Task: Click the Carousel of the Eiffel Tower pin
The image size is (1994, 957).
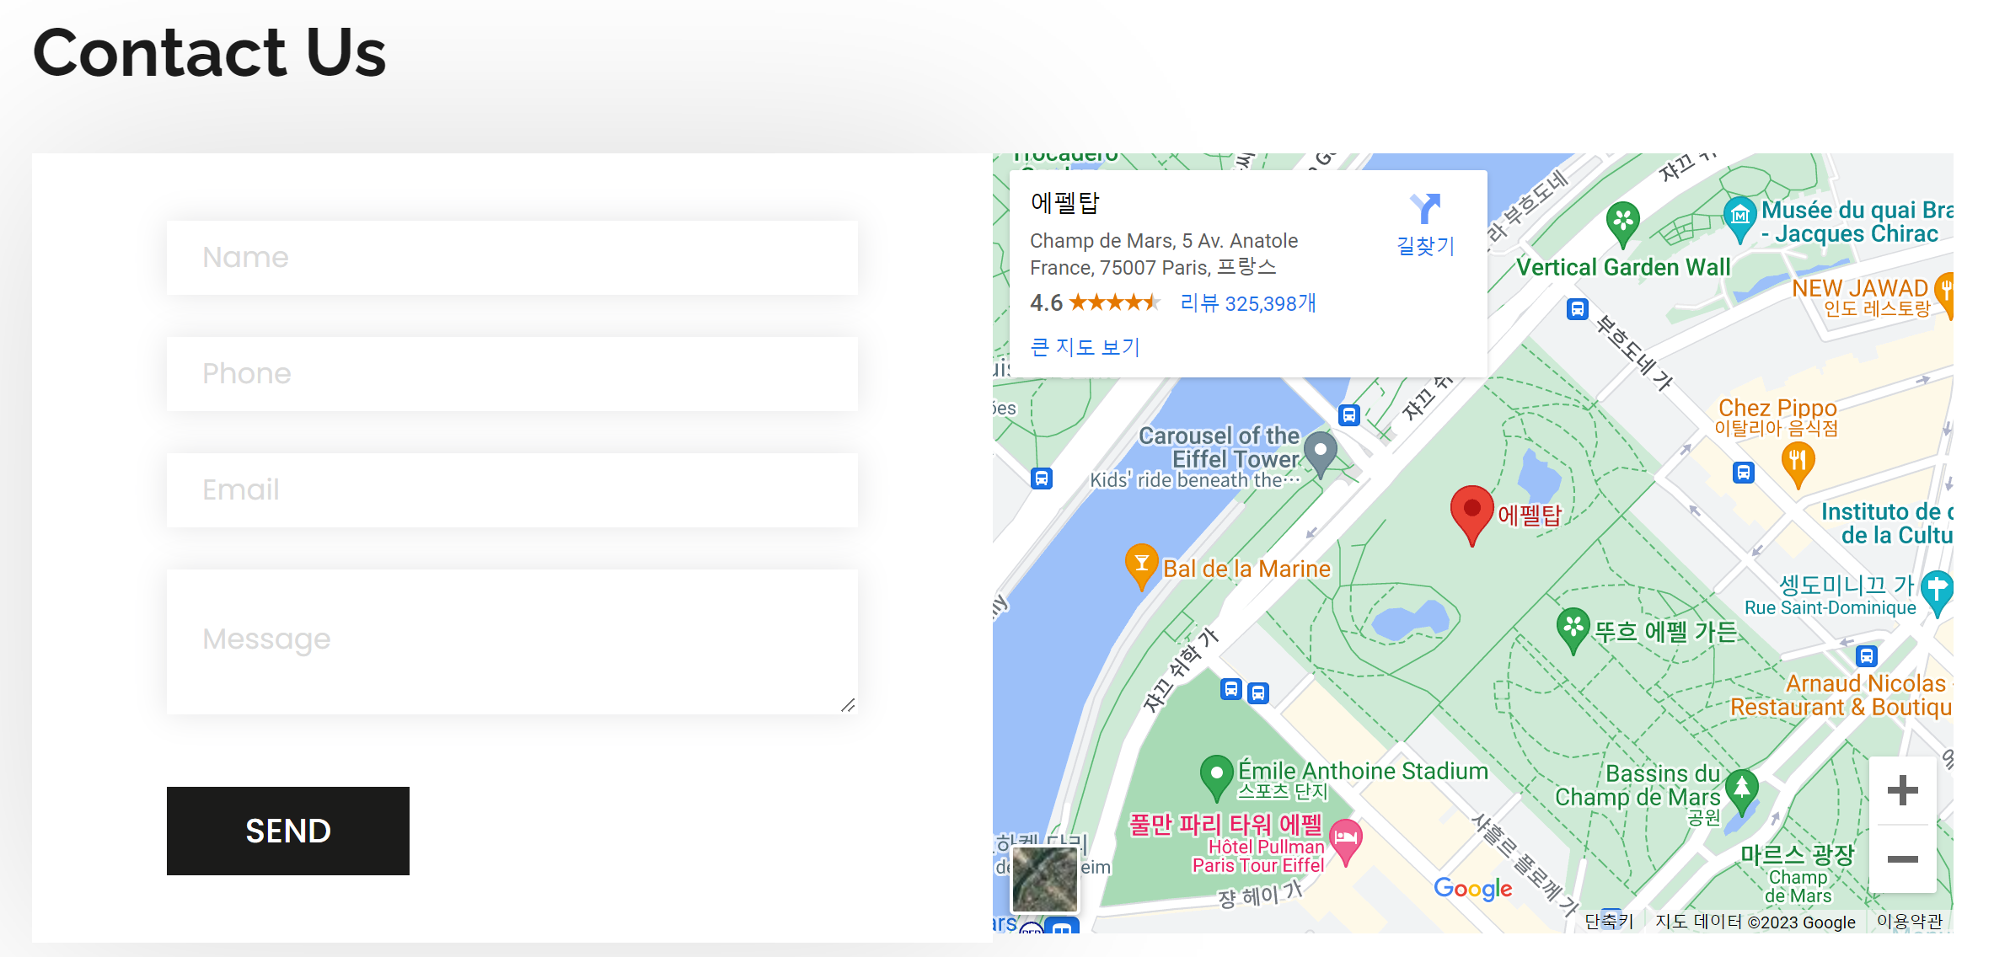Action: 1321,451
